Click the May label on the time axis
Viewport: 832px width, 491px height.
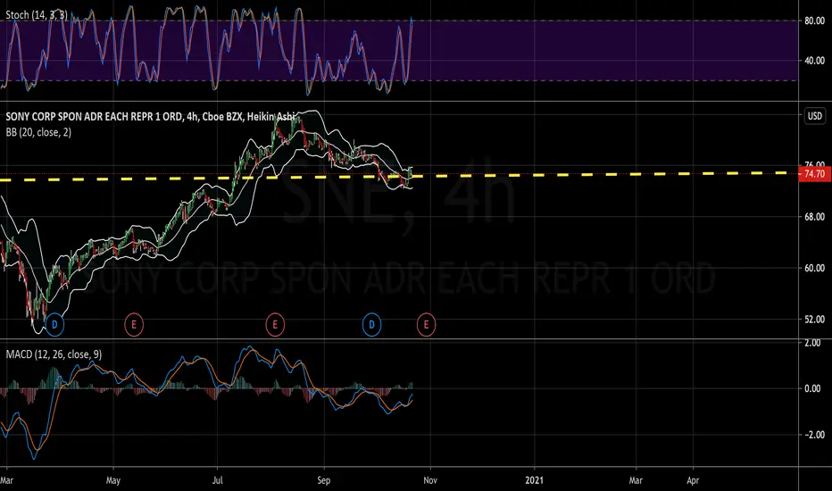click(x=113, y=480)
